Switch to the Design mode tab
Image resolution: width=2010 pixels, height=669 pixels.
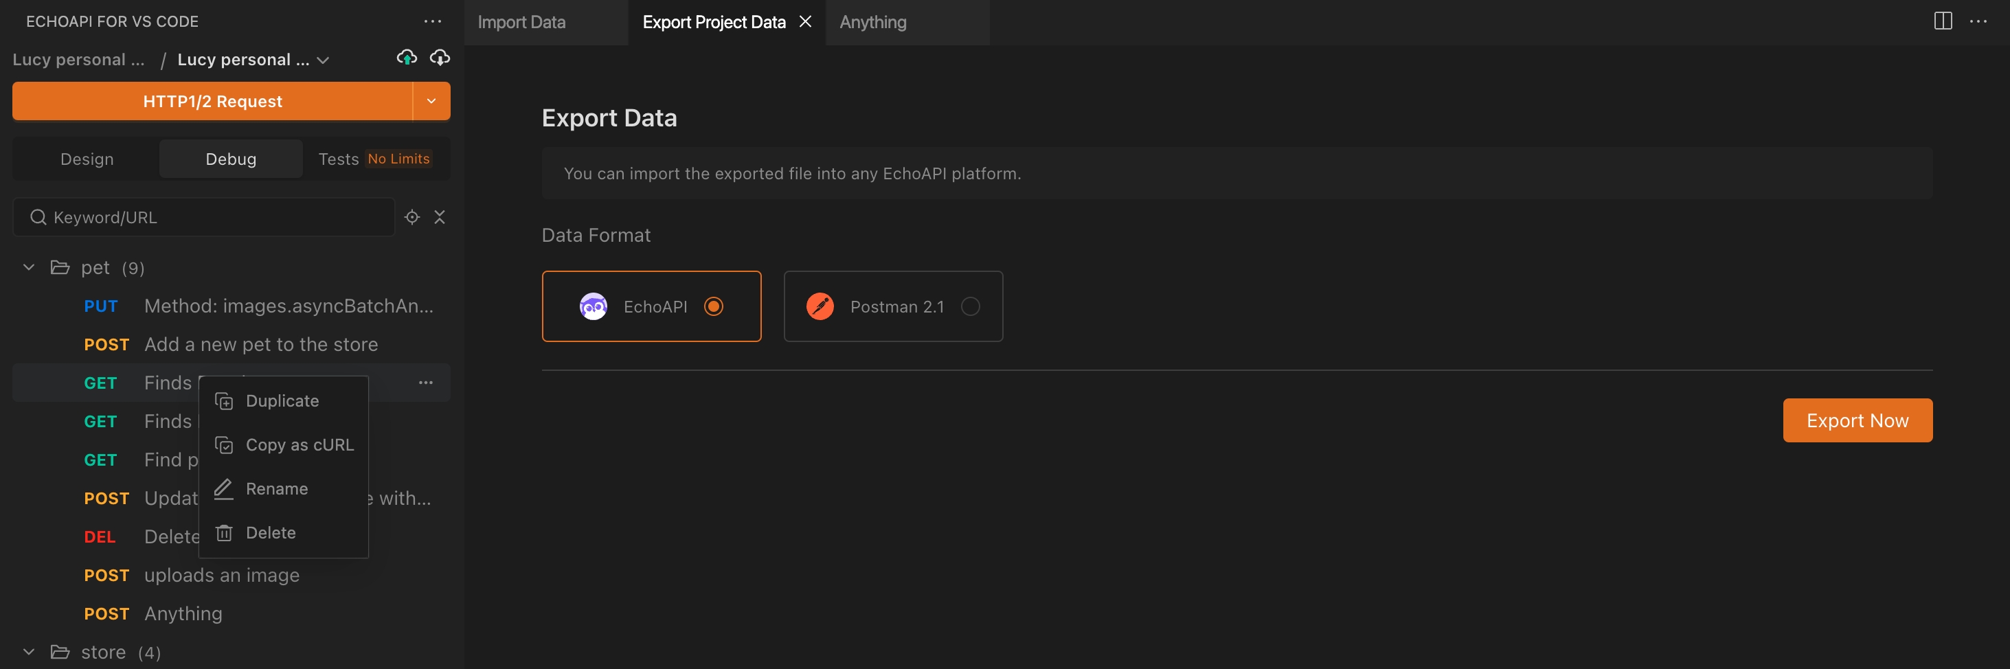click(87, 159)
